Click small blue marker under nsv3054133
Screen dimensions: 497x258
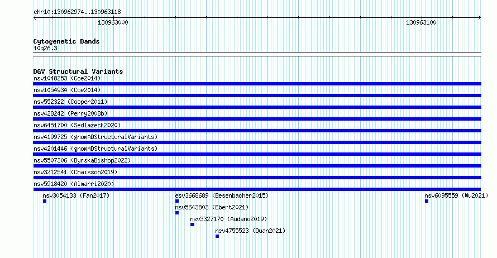pyautogui.click(x=45, y=201)
